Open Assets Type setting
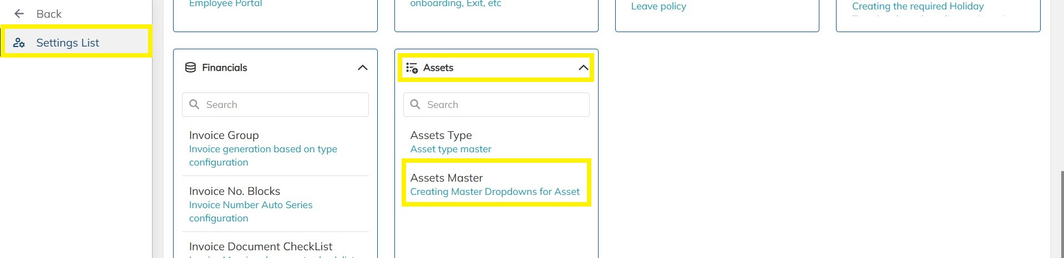The width and height of the screenshot is (1064, 258). [441, 136]
